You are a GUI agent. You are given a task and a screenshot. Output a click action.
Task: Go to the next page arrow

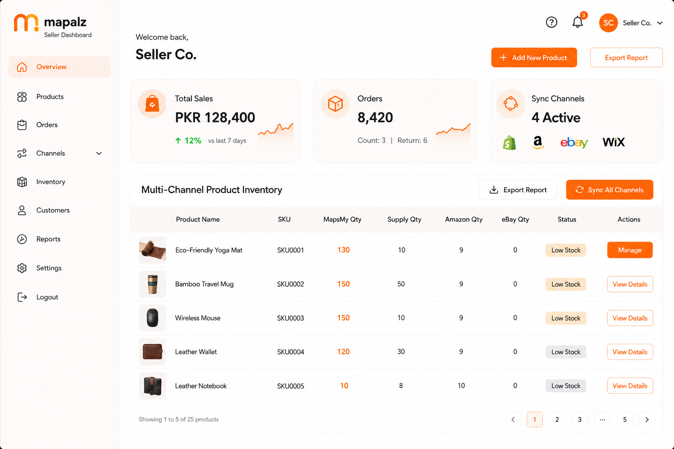pos(647,420)
